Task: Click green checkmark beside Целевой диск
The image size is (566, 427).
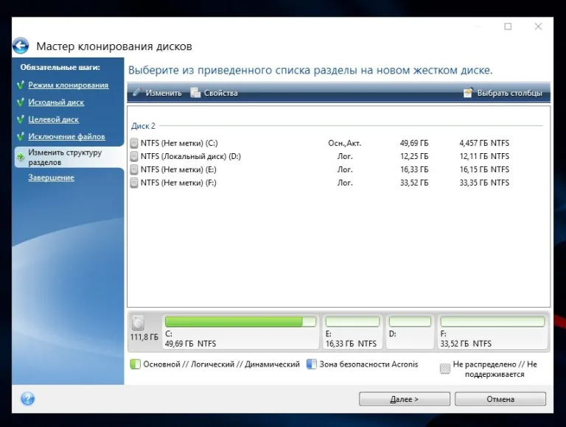Action: click(x=21, y=119)
